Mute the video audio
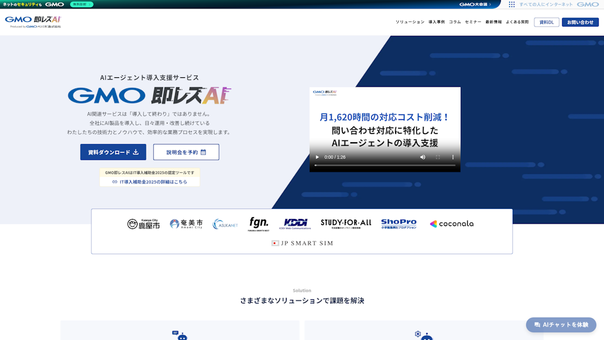The height and width of the screenshot is (340, 604). tap(422, 157)
